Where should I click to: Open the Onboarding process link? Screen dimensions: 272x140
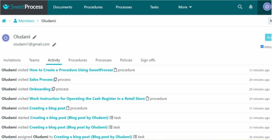(x=40, y=89)
